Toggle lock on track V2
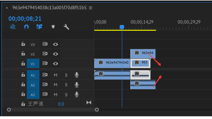The image size is (212, 119). tap(23, 54)
